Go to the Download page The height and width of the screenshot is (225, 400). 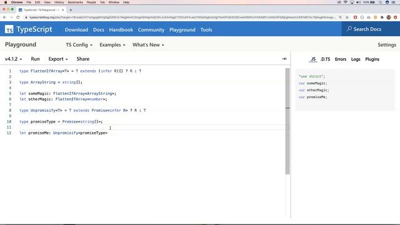click(76, 29)
